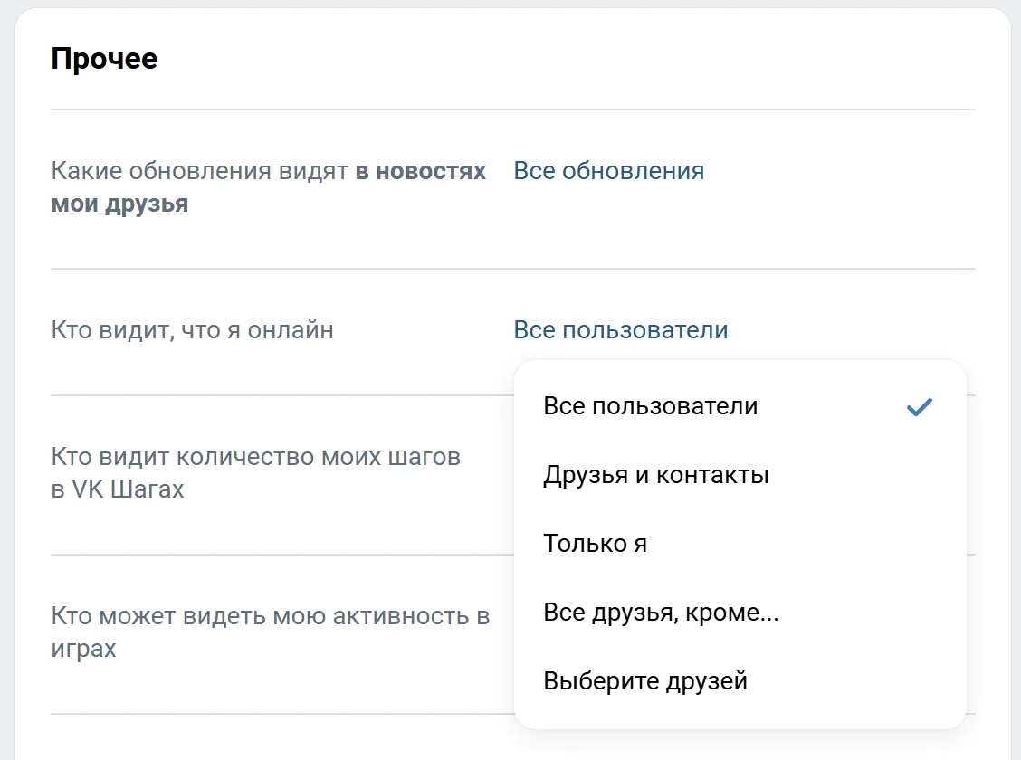Image resolution: width=1021 pixels, height=760 pixels.
Task: Click the 'Какие обновления видят в новостях' label
Action: (268, 187)
